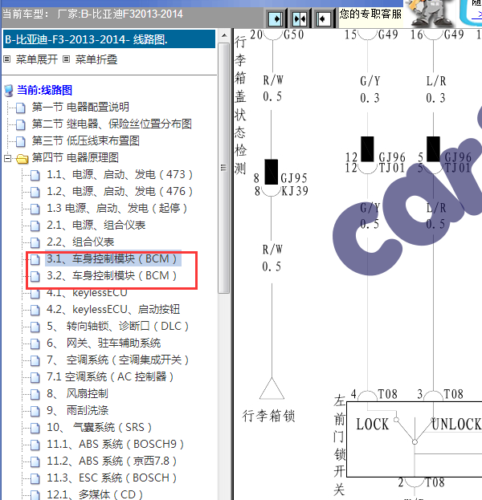
Task: Click the 您的专职客服 label
Action: point(370,14)
